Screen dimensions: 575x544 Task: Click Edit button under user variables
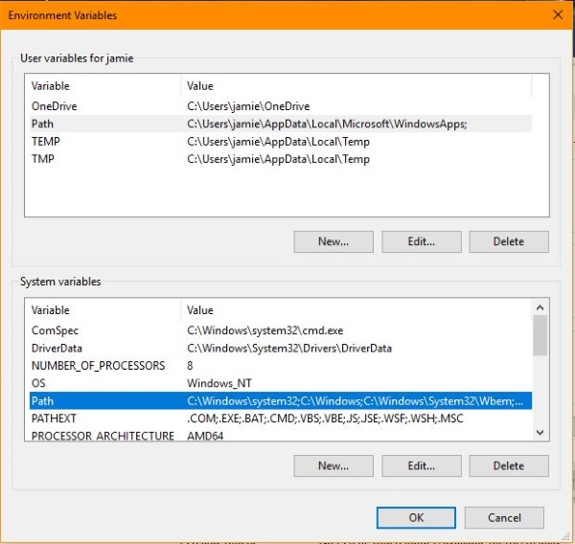[x=422, y=241]
